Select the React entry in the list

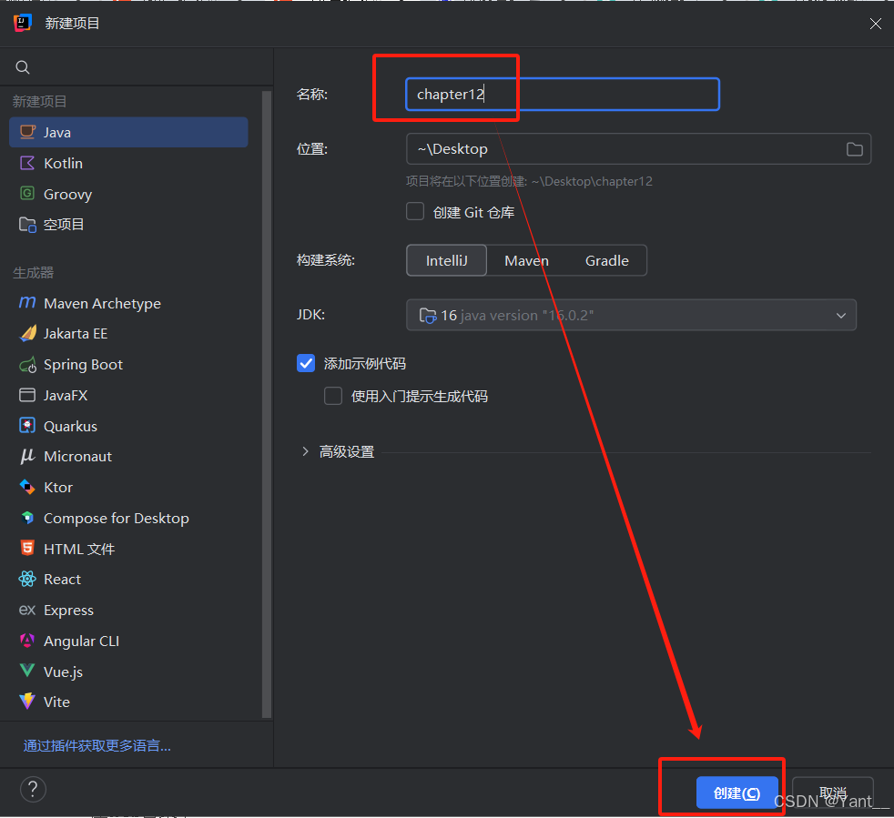pyautogui.click(x=129, y=580)
